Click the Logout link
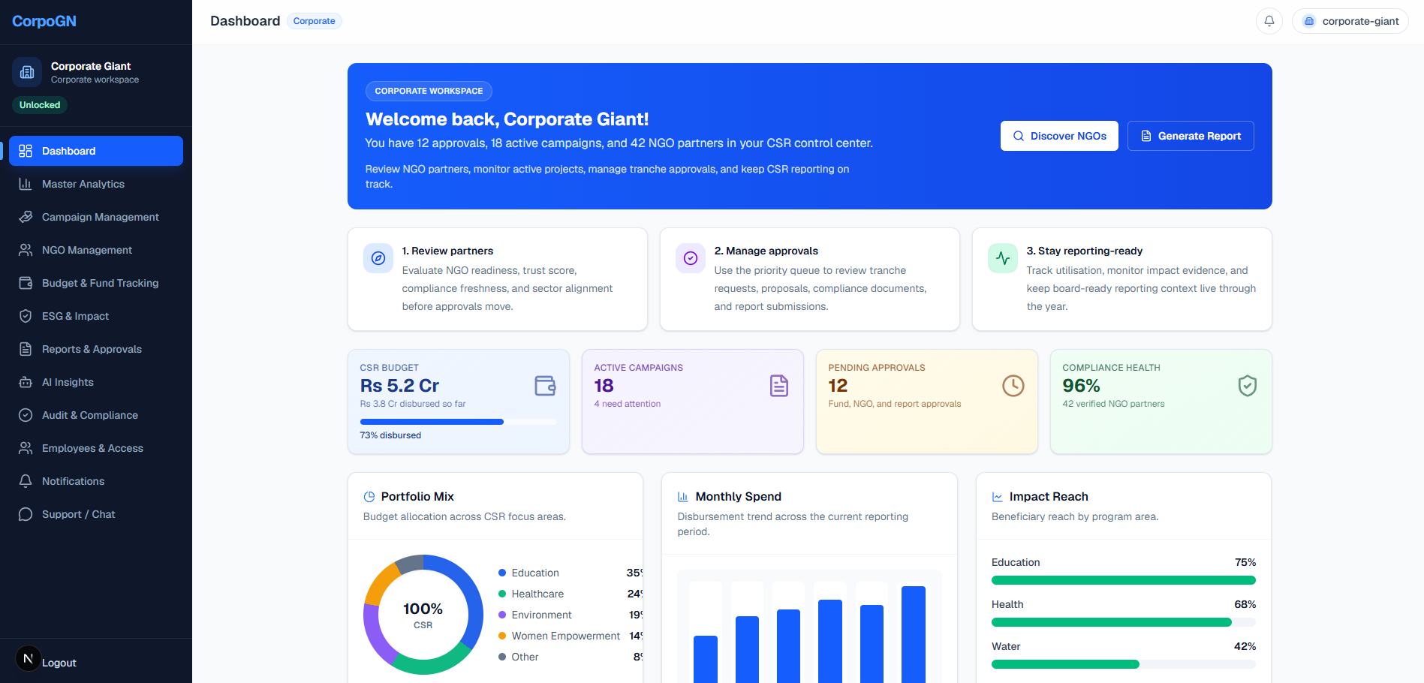The width and height of the screenshot is (1424, 683). pyautogui.click(x=59, y=663)
